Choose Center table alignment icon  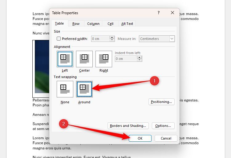tap(84, 59)
